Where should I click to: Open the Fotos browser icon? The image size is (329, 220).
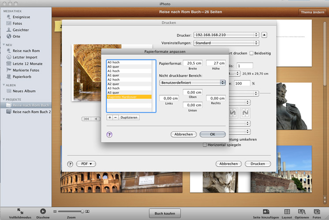317,212
